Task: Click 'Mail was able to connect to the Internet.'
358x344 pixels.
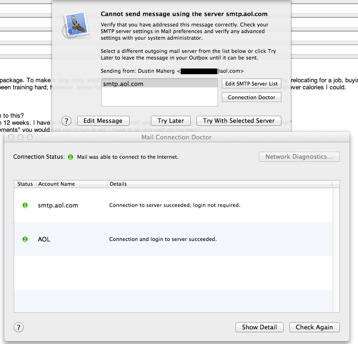Action: 128,157
